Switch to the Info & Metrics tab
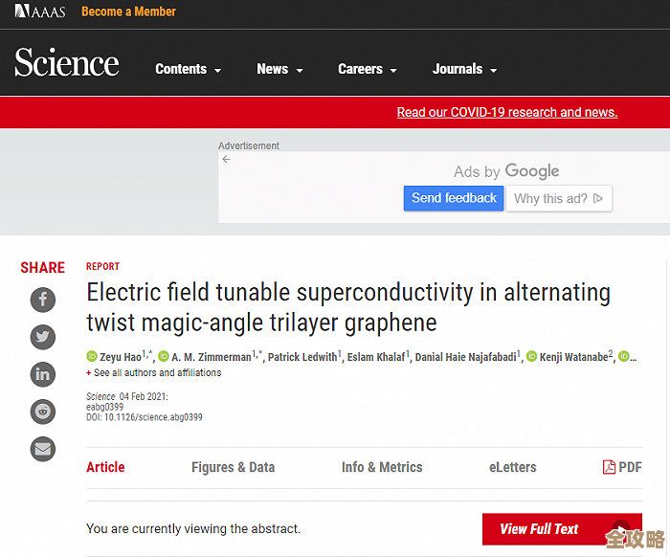Image resolution: width=670 pixels, height=557 pixels. click(x=382, y=467)
